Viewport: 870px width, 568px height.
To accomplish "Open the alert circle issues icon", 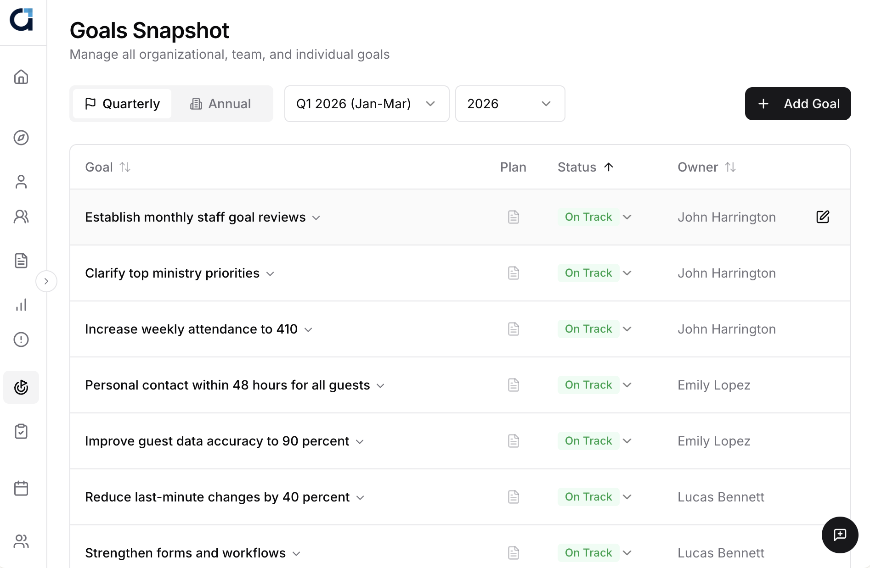I will pos(21,340).
